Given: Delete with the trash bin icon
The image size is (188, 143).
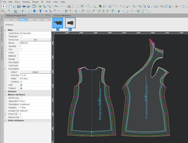Looking at the screenshot, I should [66, 11].
